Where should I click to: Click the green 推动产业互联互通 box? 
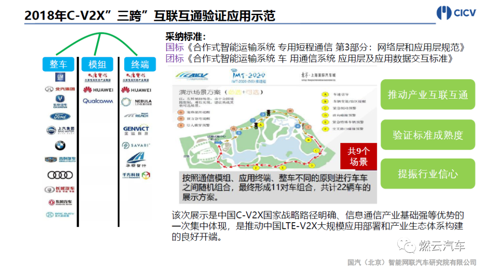[x=428, y=95]
